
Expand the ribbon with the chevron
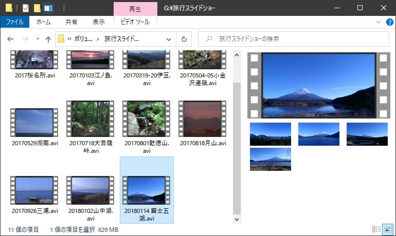click(379, 22)
